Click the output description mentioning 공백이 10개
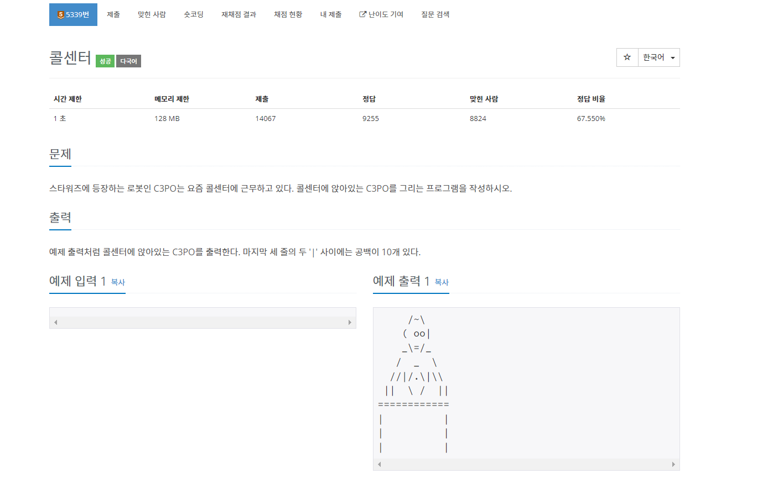Image resolution: width=773 pixels, height=479 pixels. tap(235, 252)
